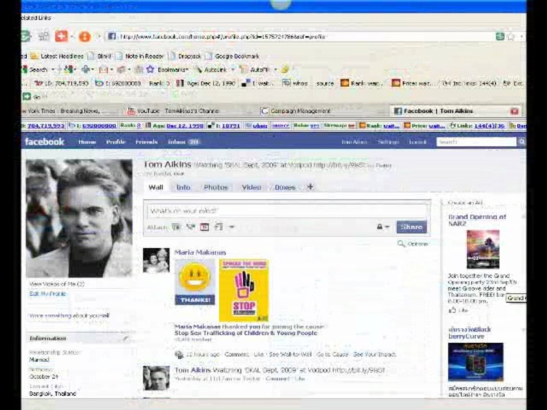Click the orange round toolbar icon
This screenshot has width=547, height=410.
click(x=84, y=36)
